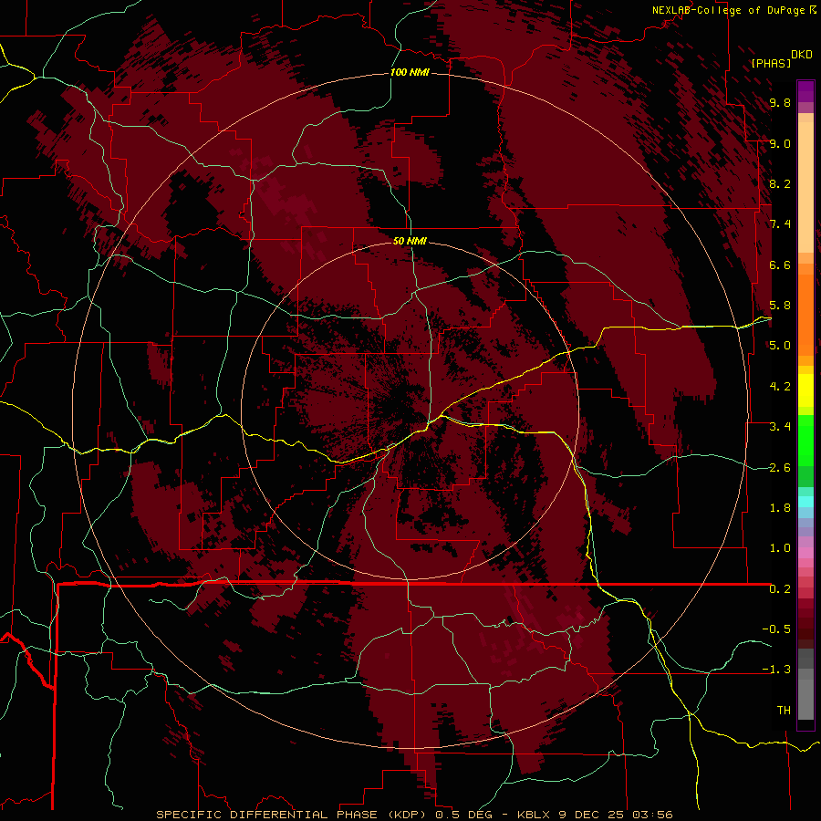Click the 7.4 value on the scale
The height and width of the screenshot is (821, 821).
[780, 224]
